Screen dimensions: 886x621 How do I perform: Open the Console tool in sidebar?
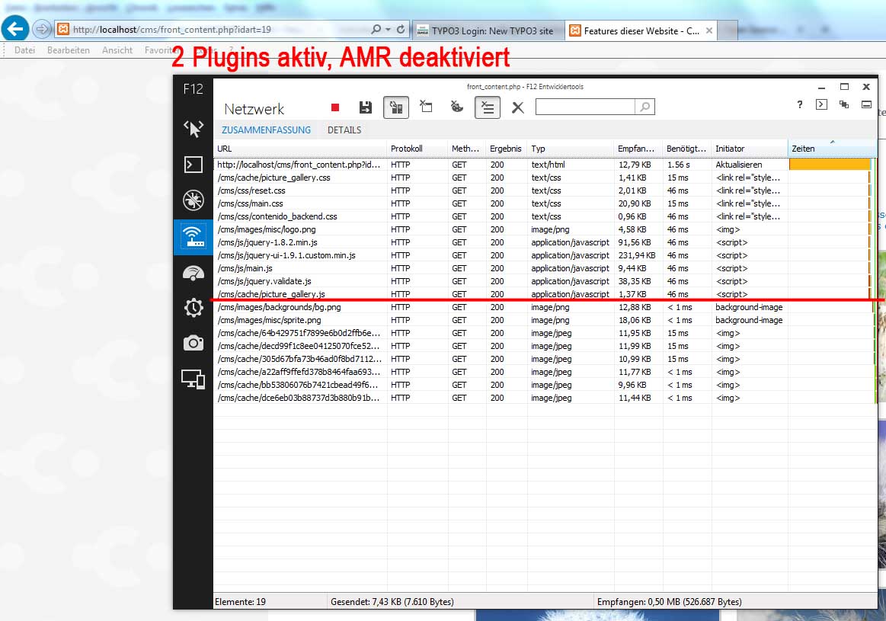(x=193, y=164)
